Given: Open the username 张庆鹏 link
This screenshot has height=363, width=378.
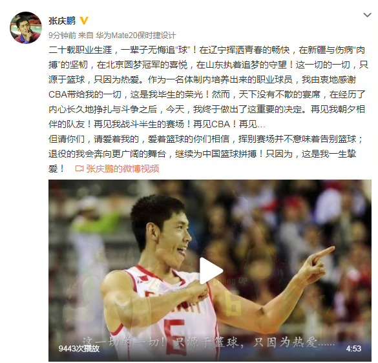Looking at the screenshot, I should [62, 21].
